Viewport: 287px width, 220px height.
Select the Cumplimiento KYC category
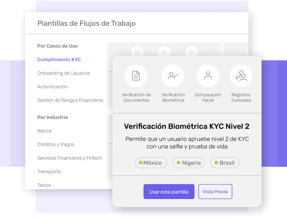[x=59, y=60]
